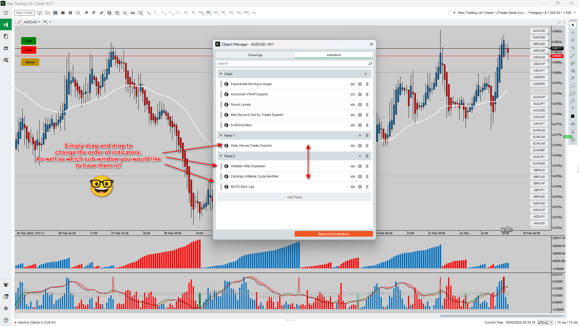Viewport: 579px width, 326px height.
Task: Collapse the Chart indicators group
Action: (x=221, y=74)
